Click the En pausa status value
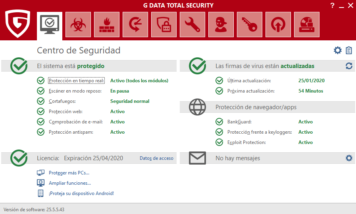The width and height of the screenshot is (356, 214). click(x=119, y=91)
